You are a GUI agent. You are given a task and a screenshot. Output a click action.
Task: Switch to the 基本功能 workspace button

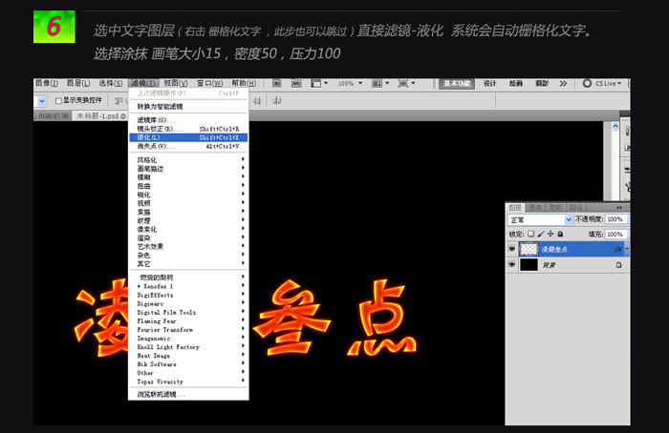pyautogui.click(x=457, y=84)
